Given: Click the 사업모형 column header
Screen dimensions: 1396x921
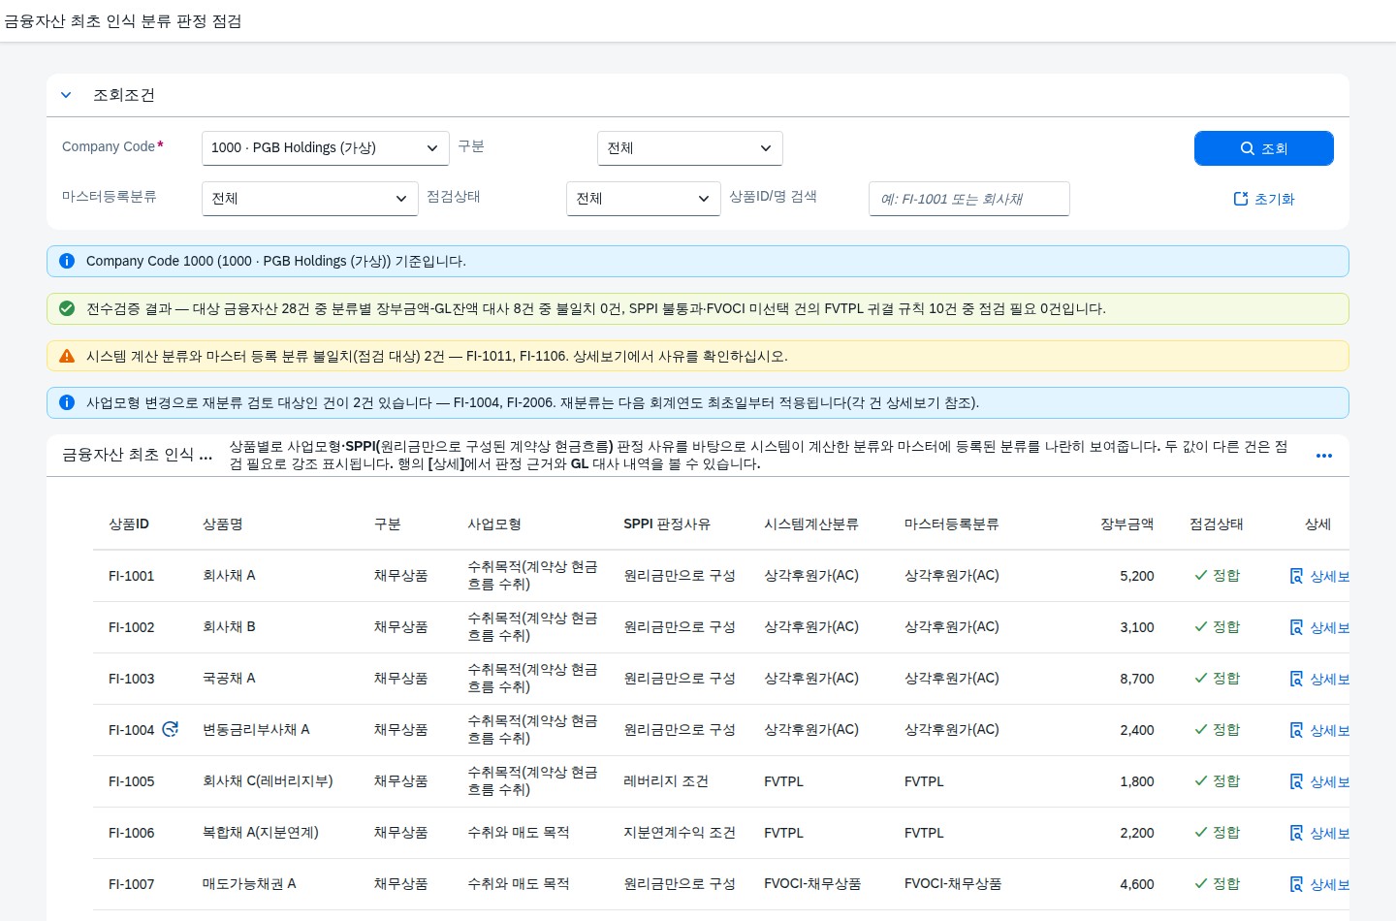Looking at the screenshot, I should point(494,524).
